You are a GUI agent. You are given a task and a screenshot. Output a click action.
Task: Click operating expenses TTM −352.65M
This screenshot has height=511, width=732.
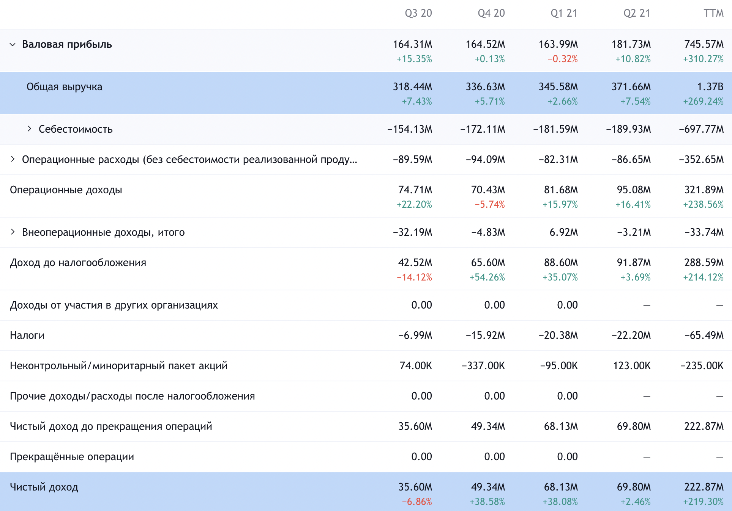click(x=701, y=160)
